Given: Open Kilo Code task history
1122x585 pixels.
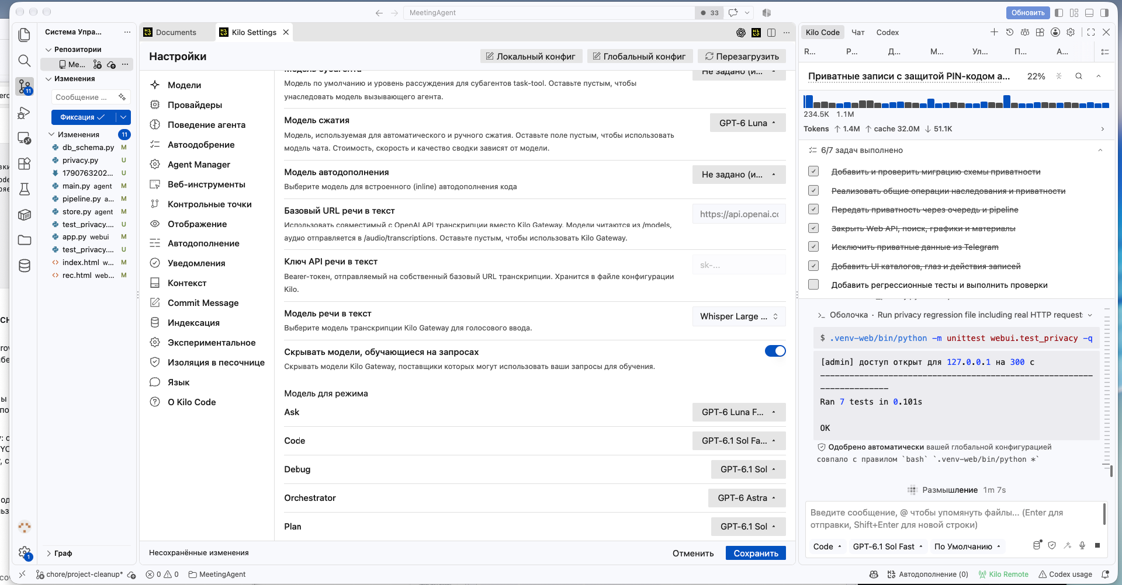Looking at the screenshot, I should pos(1009,32).
